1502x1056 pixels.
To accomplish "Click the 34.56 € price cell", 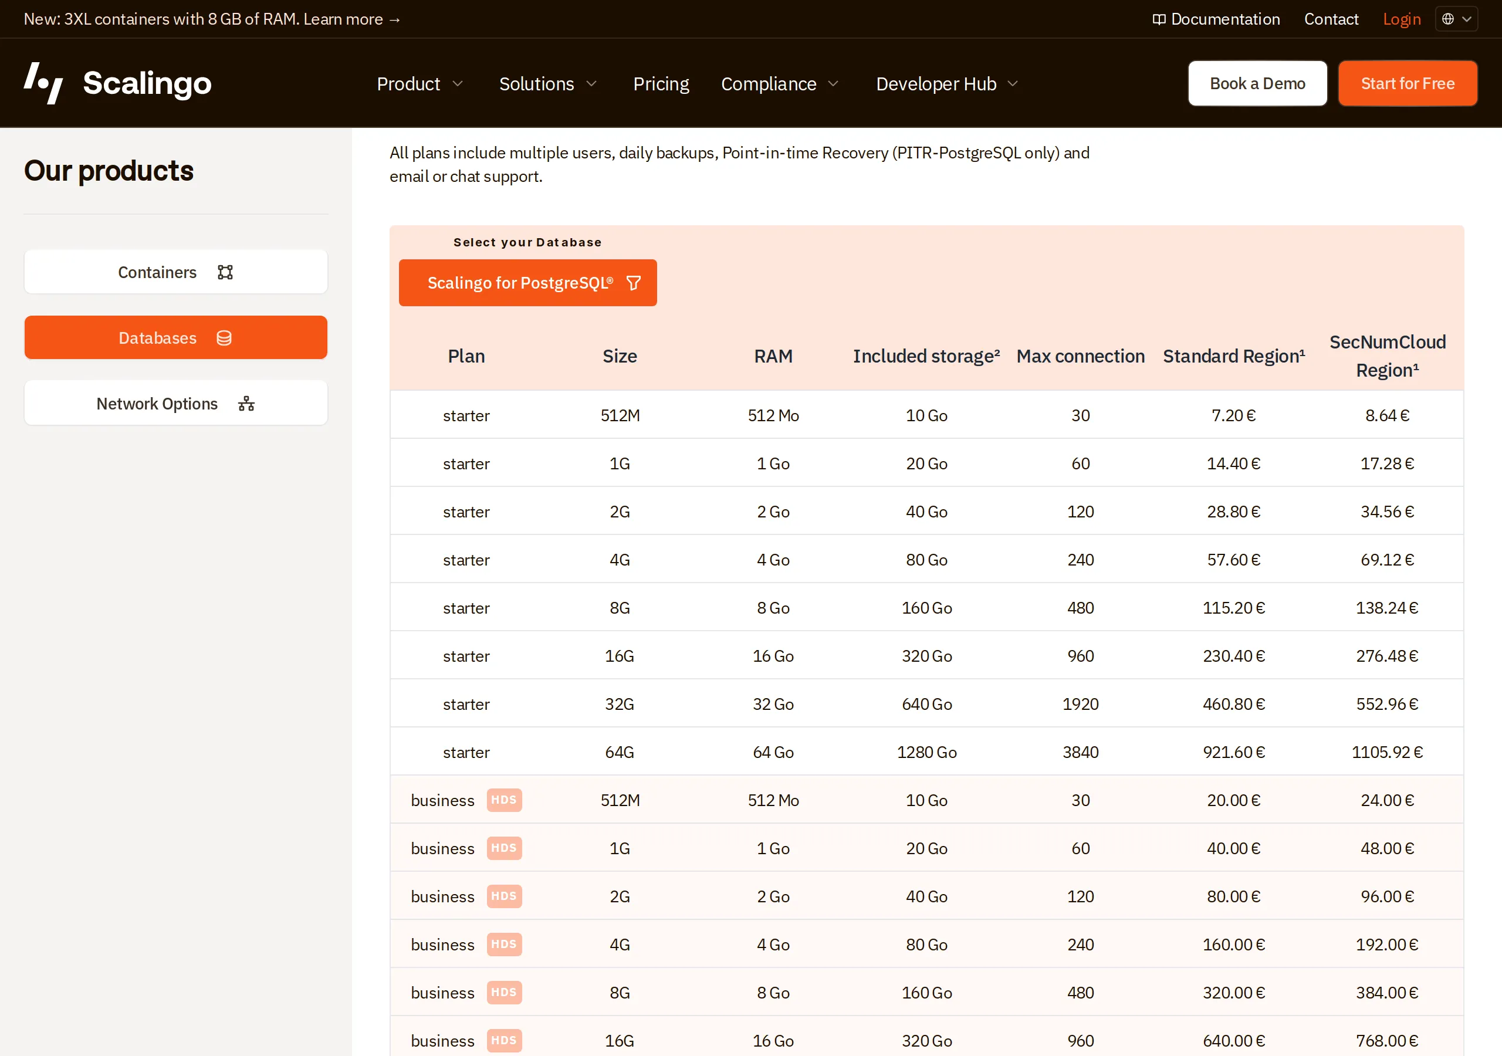I will coord(1388,512).
